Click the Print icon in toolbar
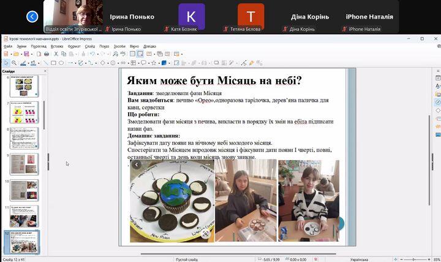 point(47,54)
